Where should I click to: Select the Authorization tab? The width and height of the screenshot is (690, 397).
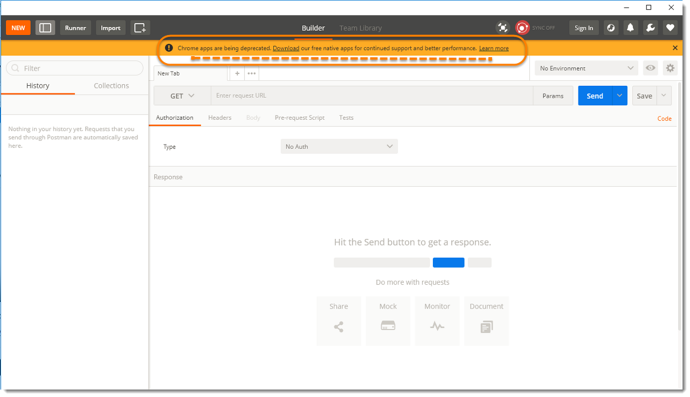tap(175, 118)
